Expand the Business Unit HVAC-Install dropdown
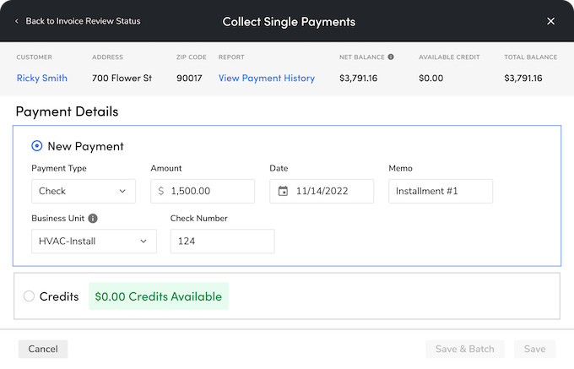 pos(94,241)
